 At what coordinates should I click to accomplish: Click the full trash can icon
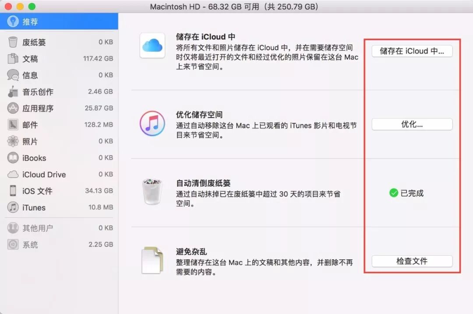click(x=152, y=191)
